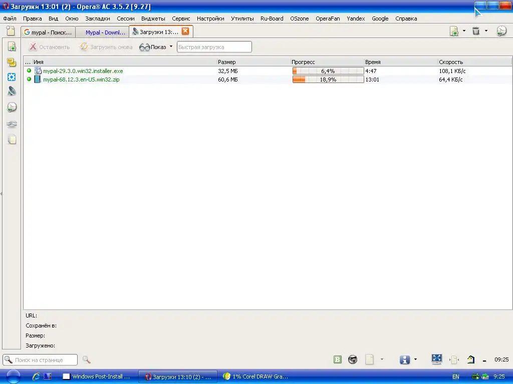This screenshot has width=513, height=384.
Task: Open the Сервис menu
Action: tap(181, 18)
